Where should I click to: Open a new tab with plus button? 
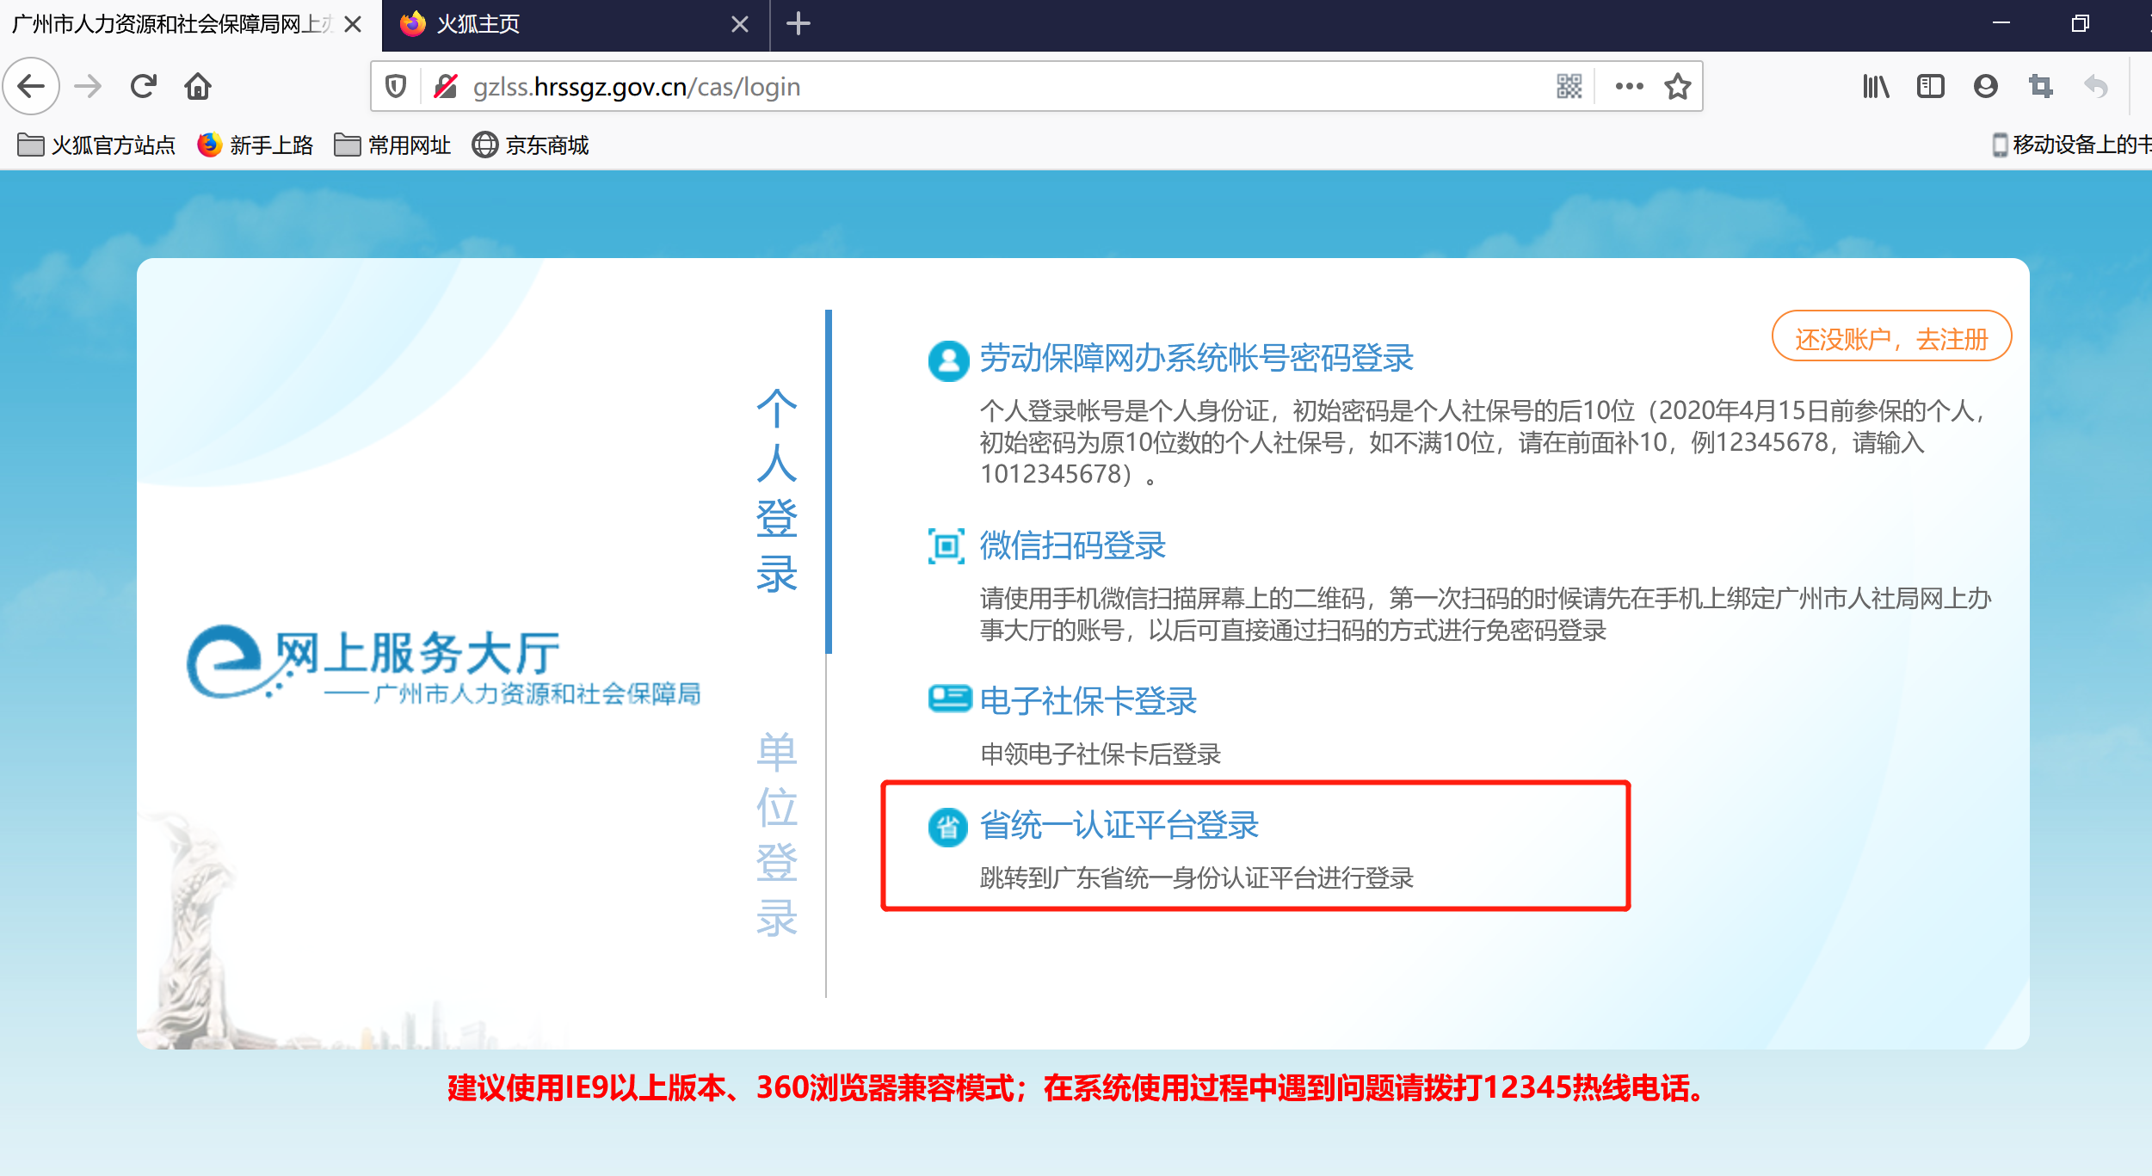(x=799, y=24)
